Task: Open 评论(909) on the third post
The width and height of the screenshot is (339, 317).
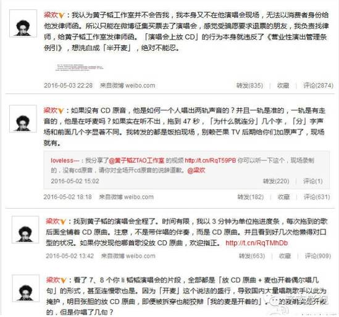Action: coord(318,256)
